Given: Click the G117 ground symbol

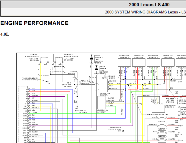Looking at the screenshot, I should [123, 131].
